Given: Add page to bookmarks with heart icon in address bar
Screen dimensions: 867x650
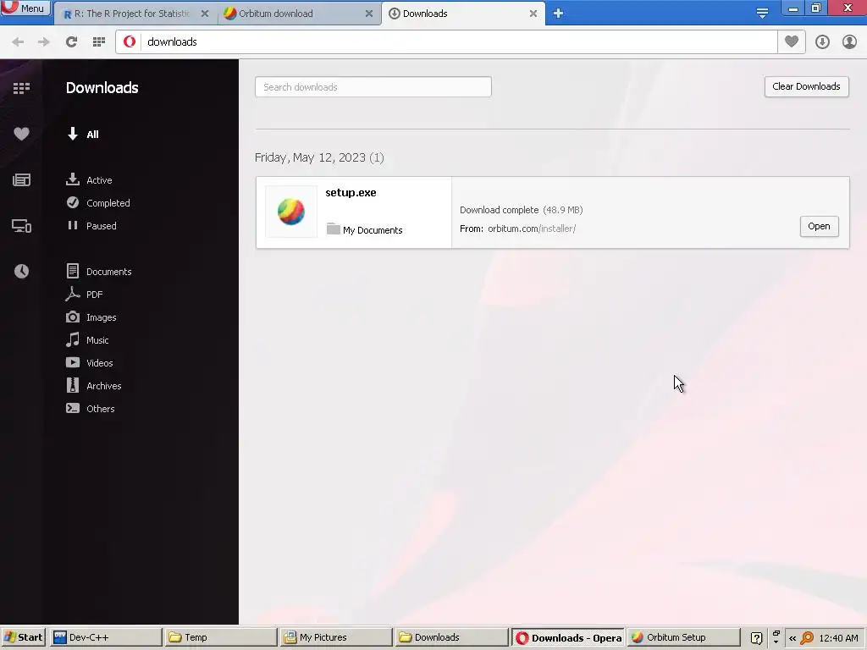Looking at the screenshot, I should click(x=792, y=41).
